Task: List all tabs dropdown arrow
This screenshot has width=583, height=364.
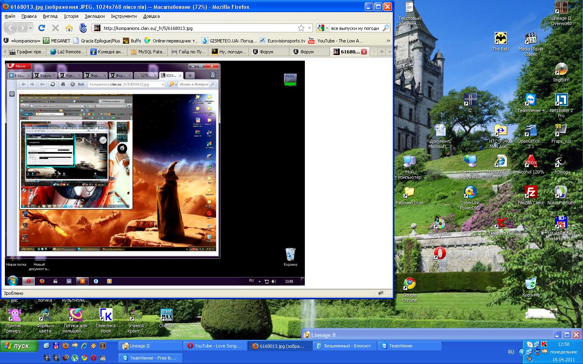Action: click(x=389, y=52)
